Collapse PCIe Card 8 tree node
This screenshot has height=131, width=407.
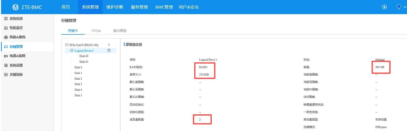pos(67,45)
